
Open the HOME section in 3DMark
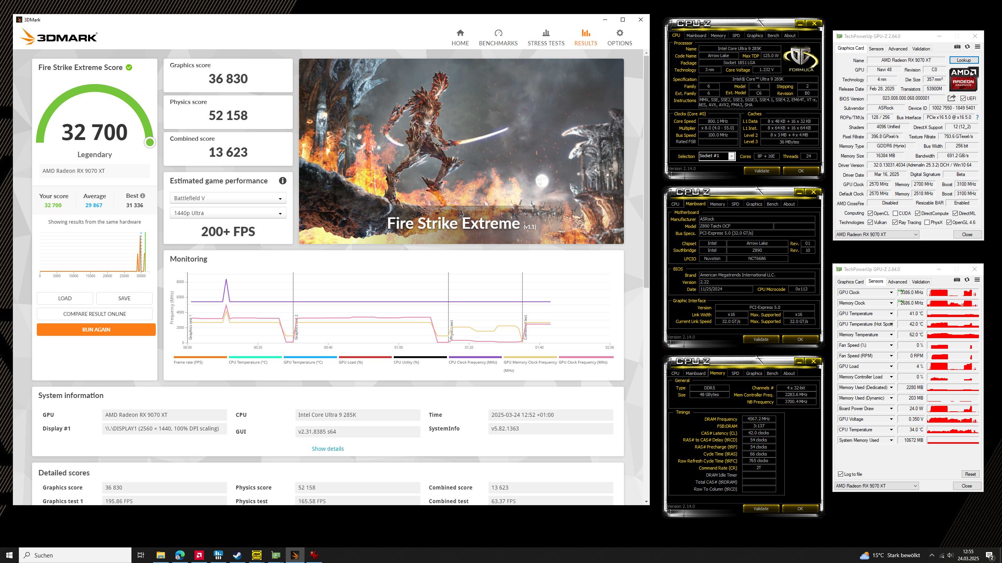tap(460, 38)
